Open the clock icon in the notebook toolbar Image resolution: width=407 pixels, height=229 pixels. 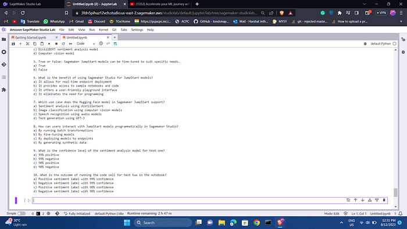[101, 44]
